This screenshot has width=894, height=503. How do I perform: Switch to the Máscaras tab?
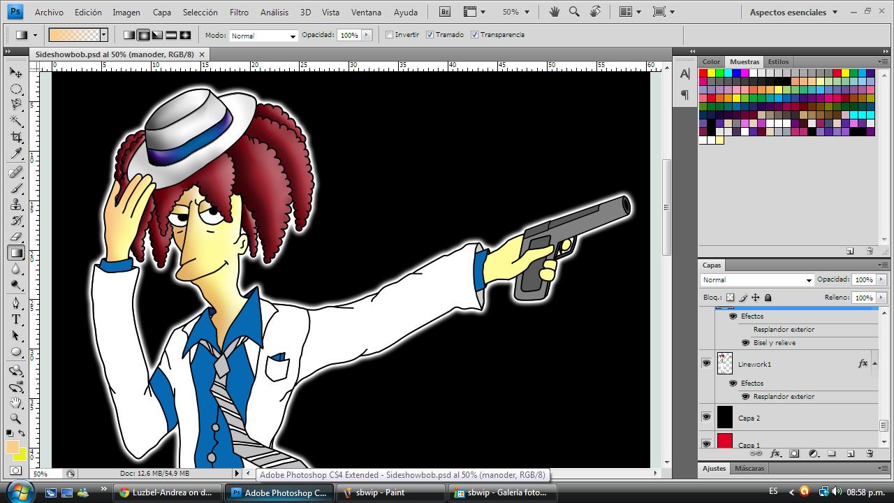click(x=749, y=468)
